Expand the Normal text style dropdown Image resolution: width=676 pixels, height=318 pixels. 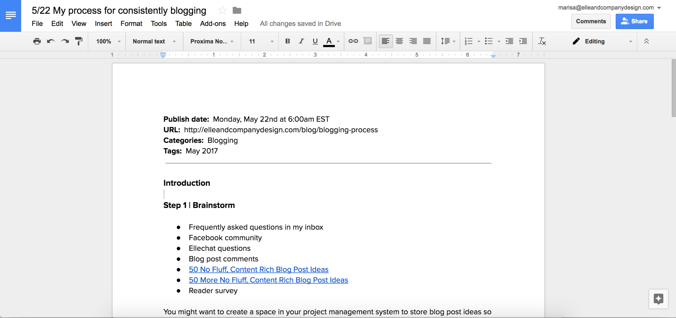(x=154, y=41)
